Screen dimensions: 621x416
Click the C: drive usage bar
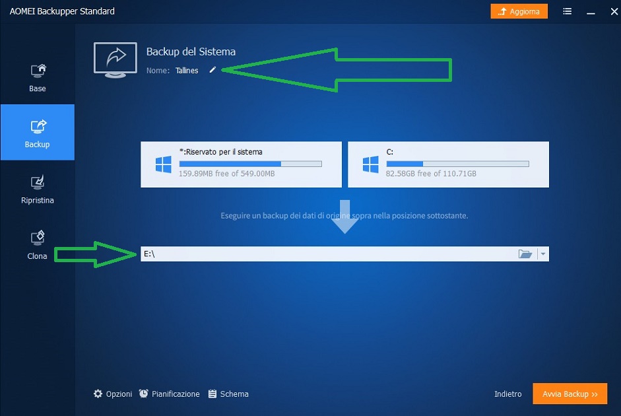tap(458, 164)
